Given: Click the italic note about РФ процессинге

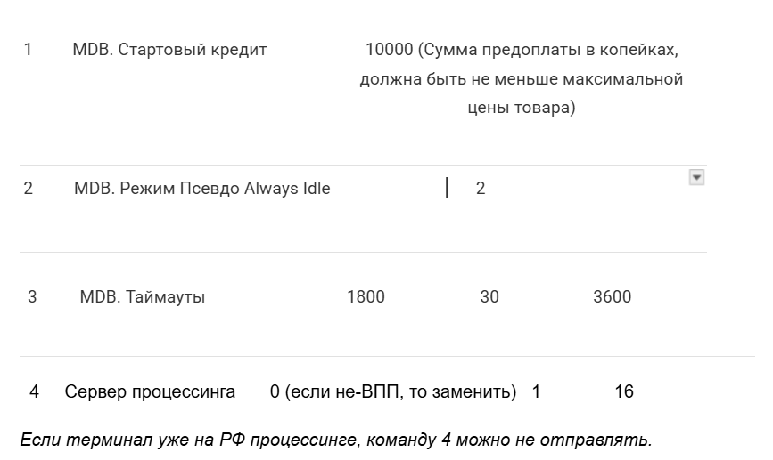Looking at the screenshot, I should (336, 440).
